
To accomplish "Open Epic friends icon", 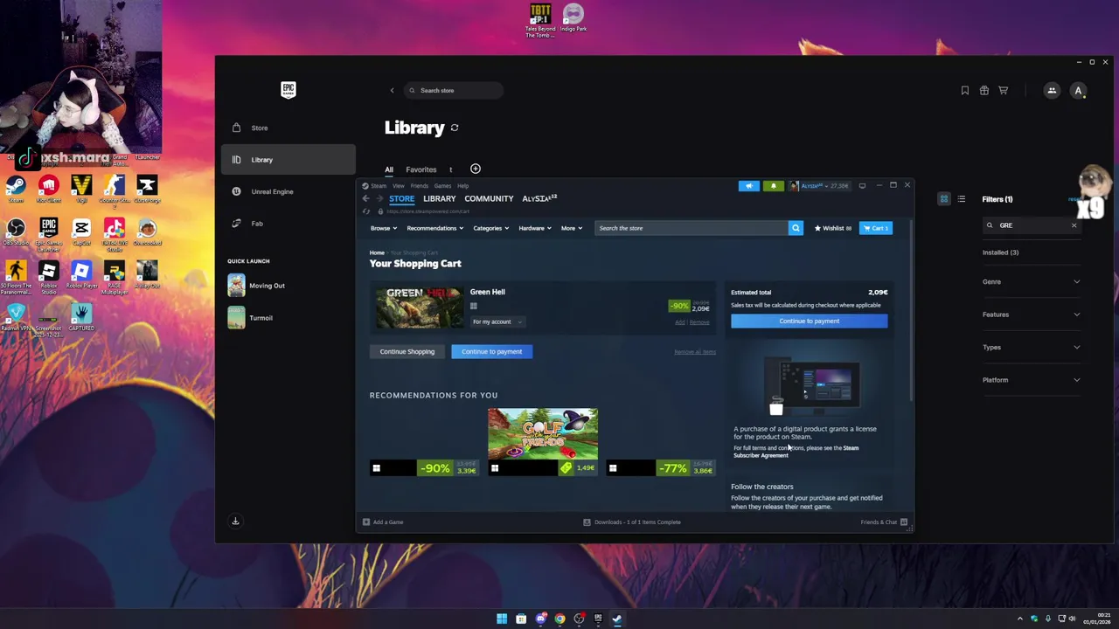I will coord(1052,91).
